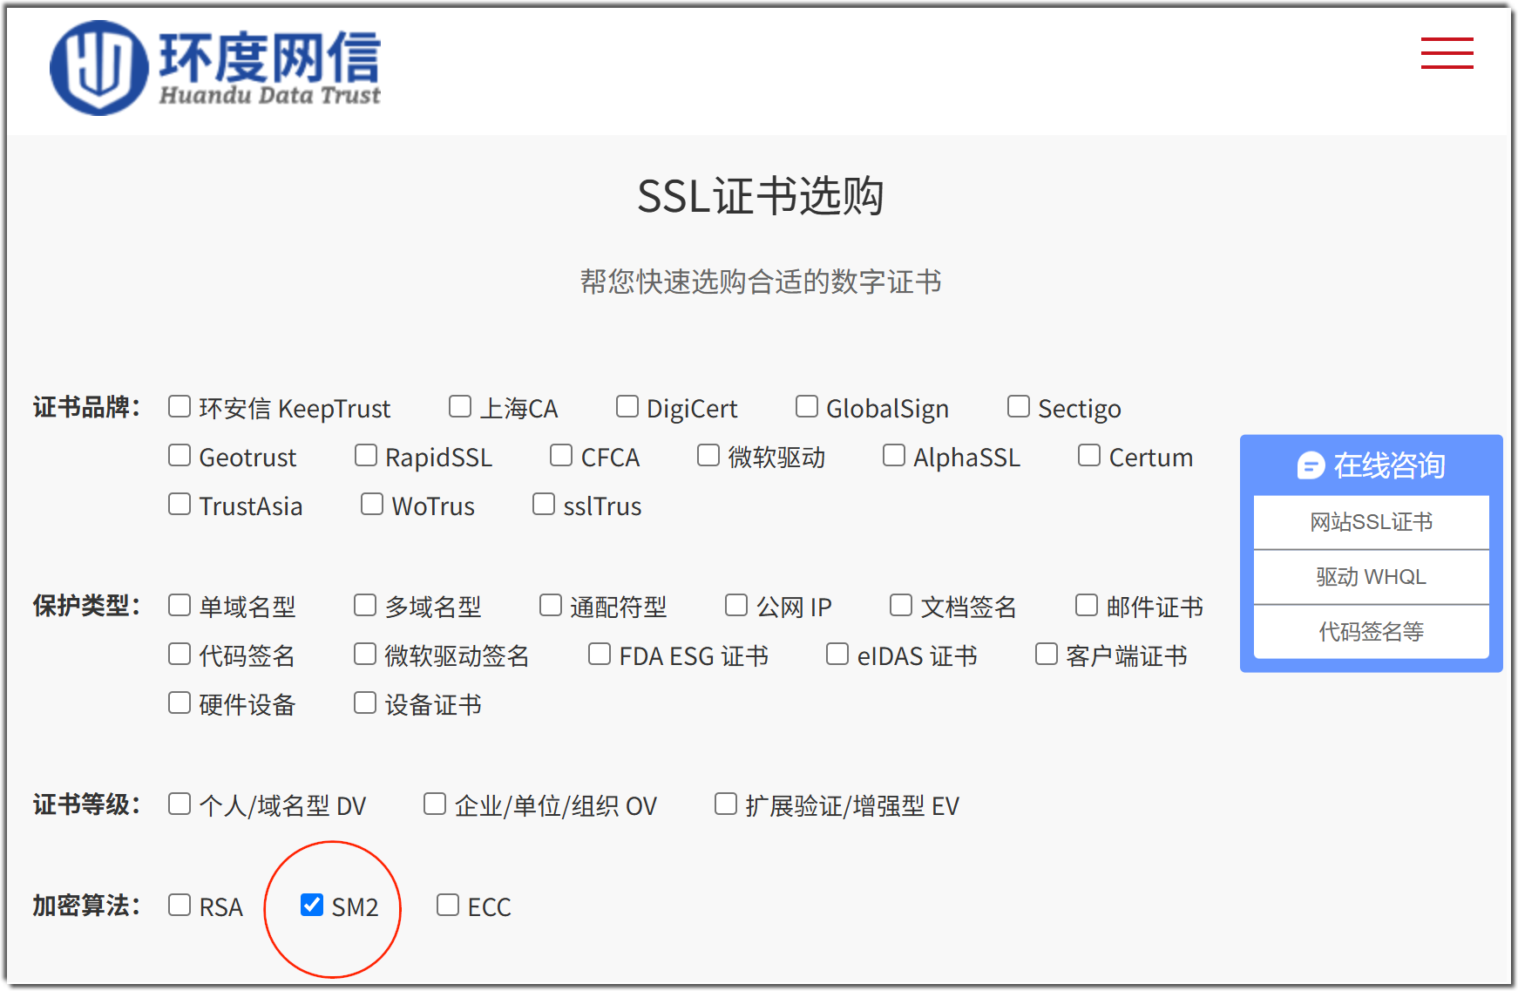
Task: Check the 公网 IP protection option
Action: coord(736,603)
